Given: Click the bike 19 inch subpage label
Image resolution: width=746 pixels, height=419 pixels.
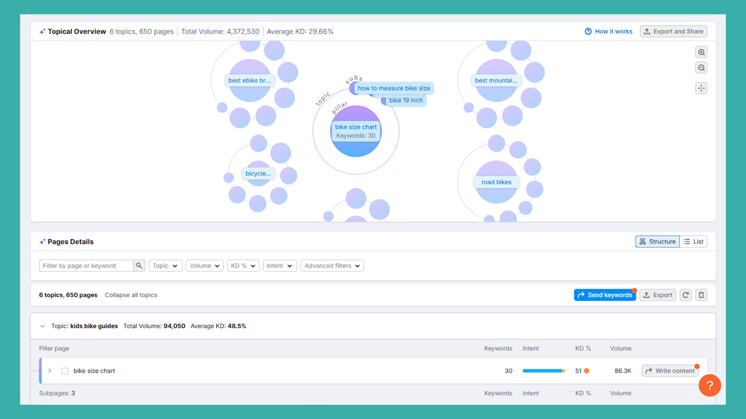Looking at the screenshot, I should click(406, 100).
